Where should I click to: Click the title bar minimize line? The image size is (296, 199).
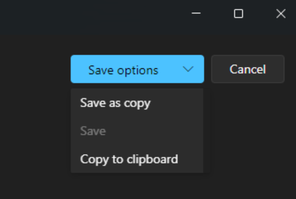pos(196,13)
